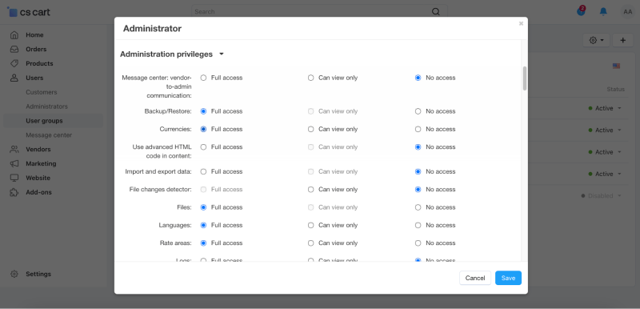Open the Products menu
Viewport: 640px width, 309px height.
[x=39, y=64]
